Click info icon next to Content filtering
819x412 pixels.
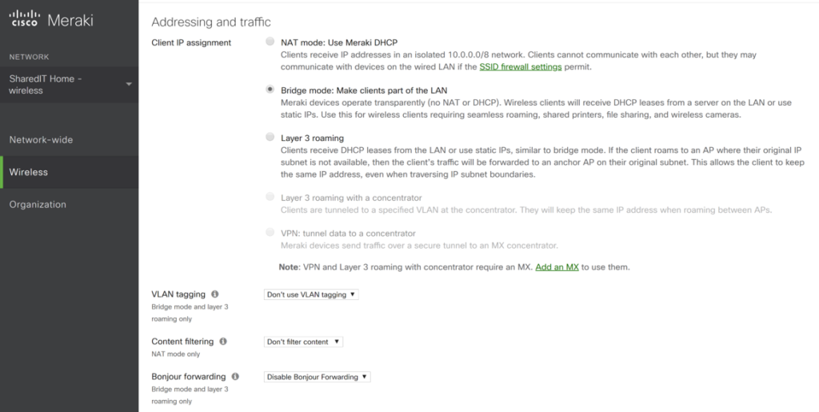click(x=223, y=342)
